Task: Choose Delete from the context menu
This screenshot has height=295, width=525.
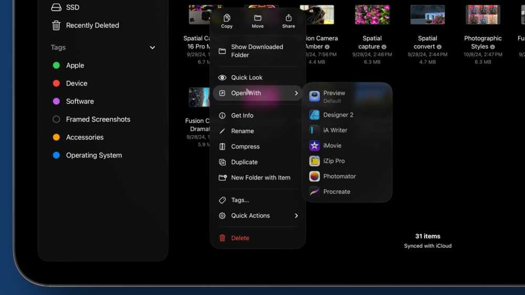Action: pyautogui.click(x=257, y=238)
